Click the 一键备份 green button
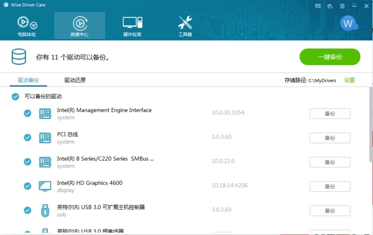This screenshot has height=235, width=373. coord(330,57)
